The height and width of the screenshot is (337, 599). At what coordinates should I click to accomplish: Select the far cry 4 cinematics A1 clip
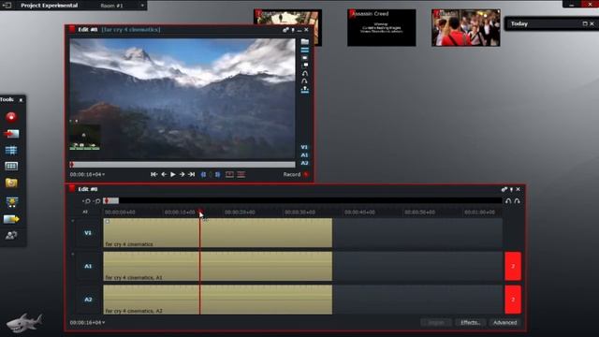point(218,266)
